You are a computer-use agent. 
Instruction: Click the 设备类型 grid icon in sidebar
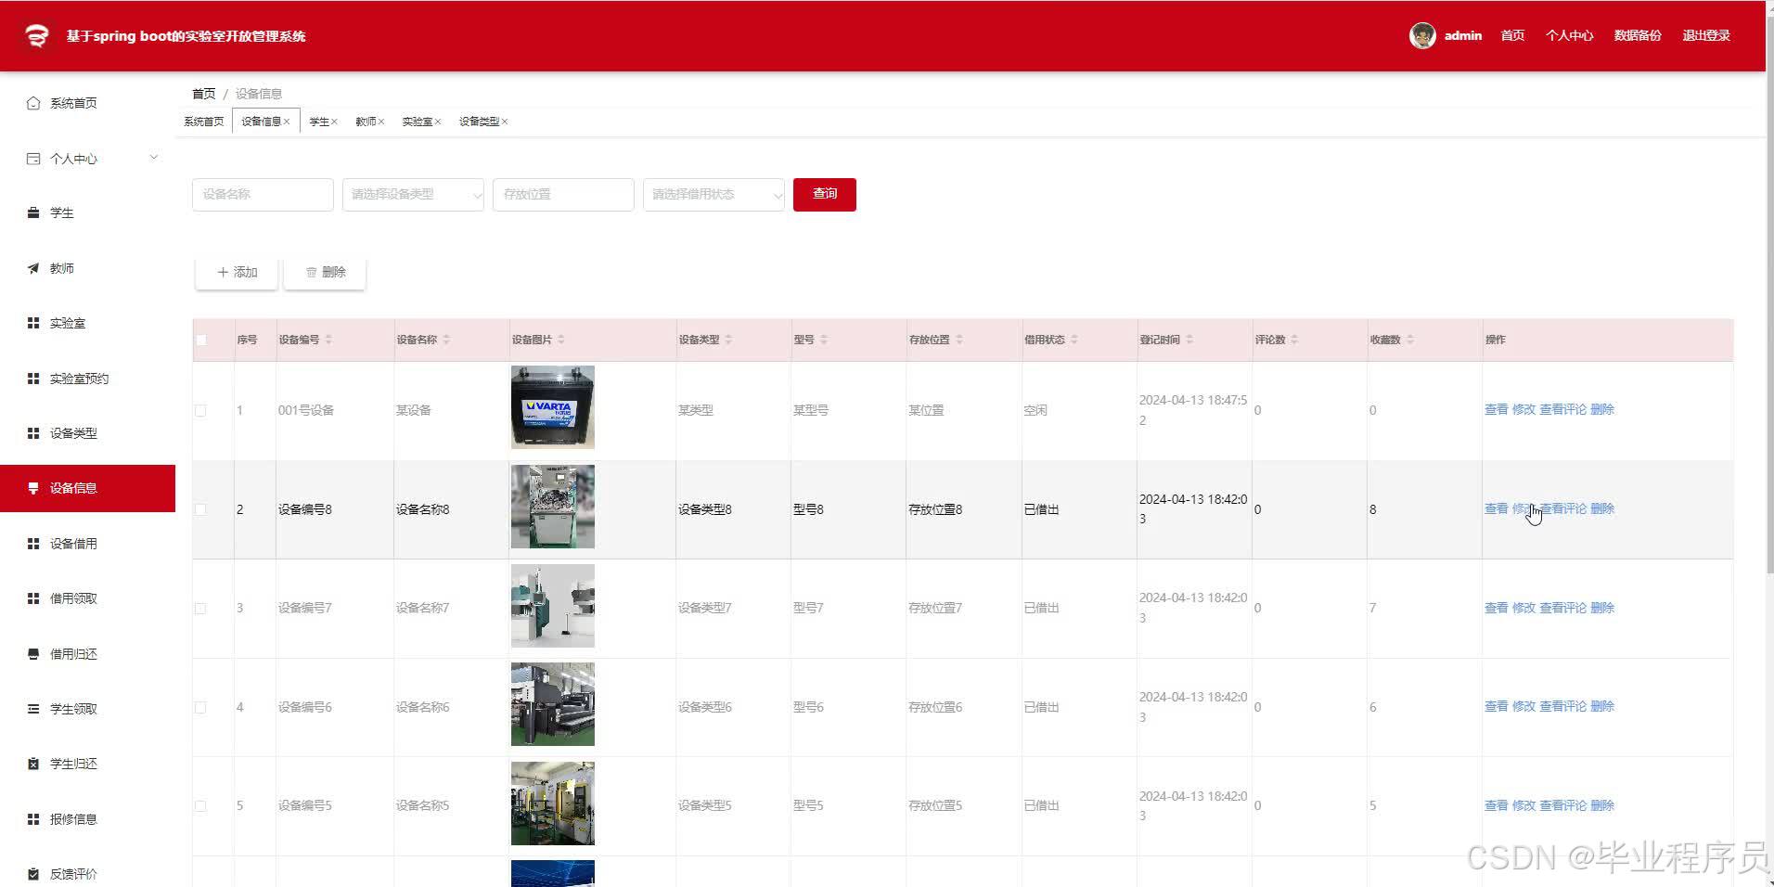[33, 433]
